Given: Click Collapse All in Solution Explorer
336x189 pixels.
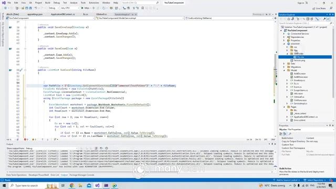Looking at the screenshot, I should (308, 19).
